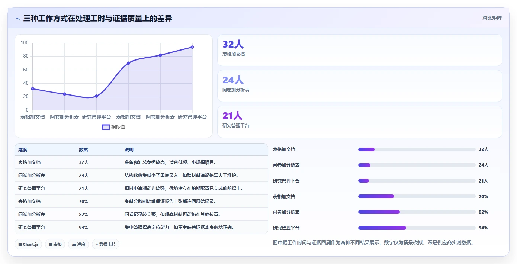Click the 82% cell in the table
Viewport: 517px width, 264px height.
[83, 215]
